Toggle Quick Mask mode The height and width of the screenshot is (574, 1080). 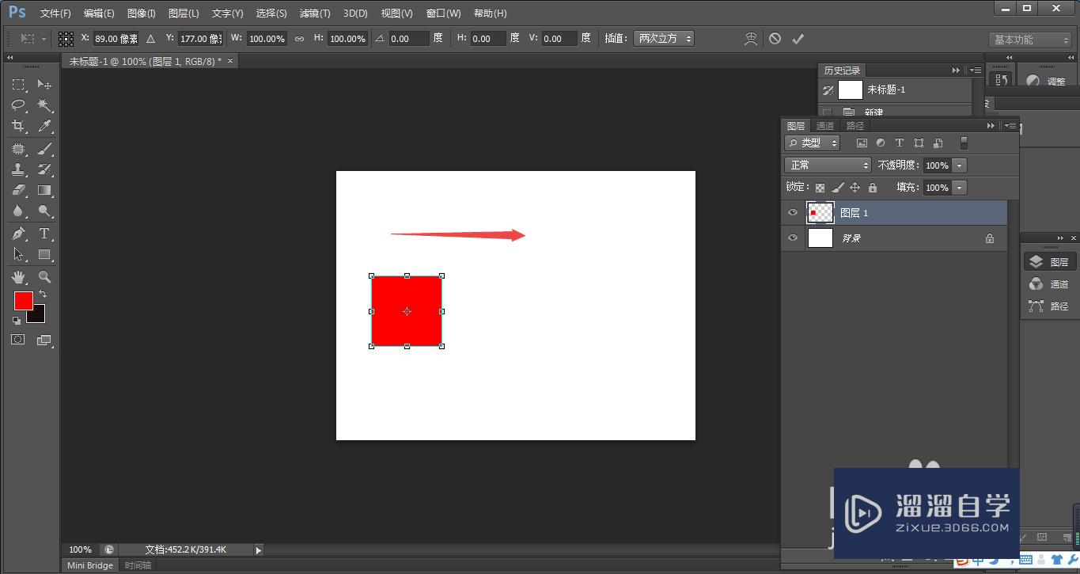18,340
